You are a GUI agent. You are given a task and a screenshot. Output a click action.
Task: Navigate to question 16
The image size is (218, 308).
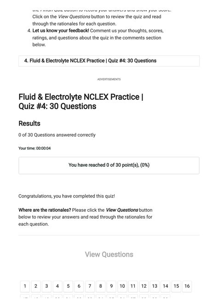pyautogui.click(x=187, y=286)
